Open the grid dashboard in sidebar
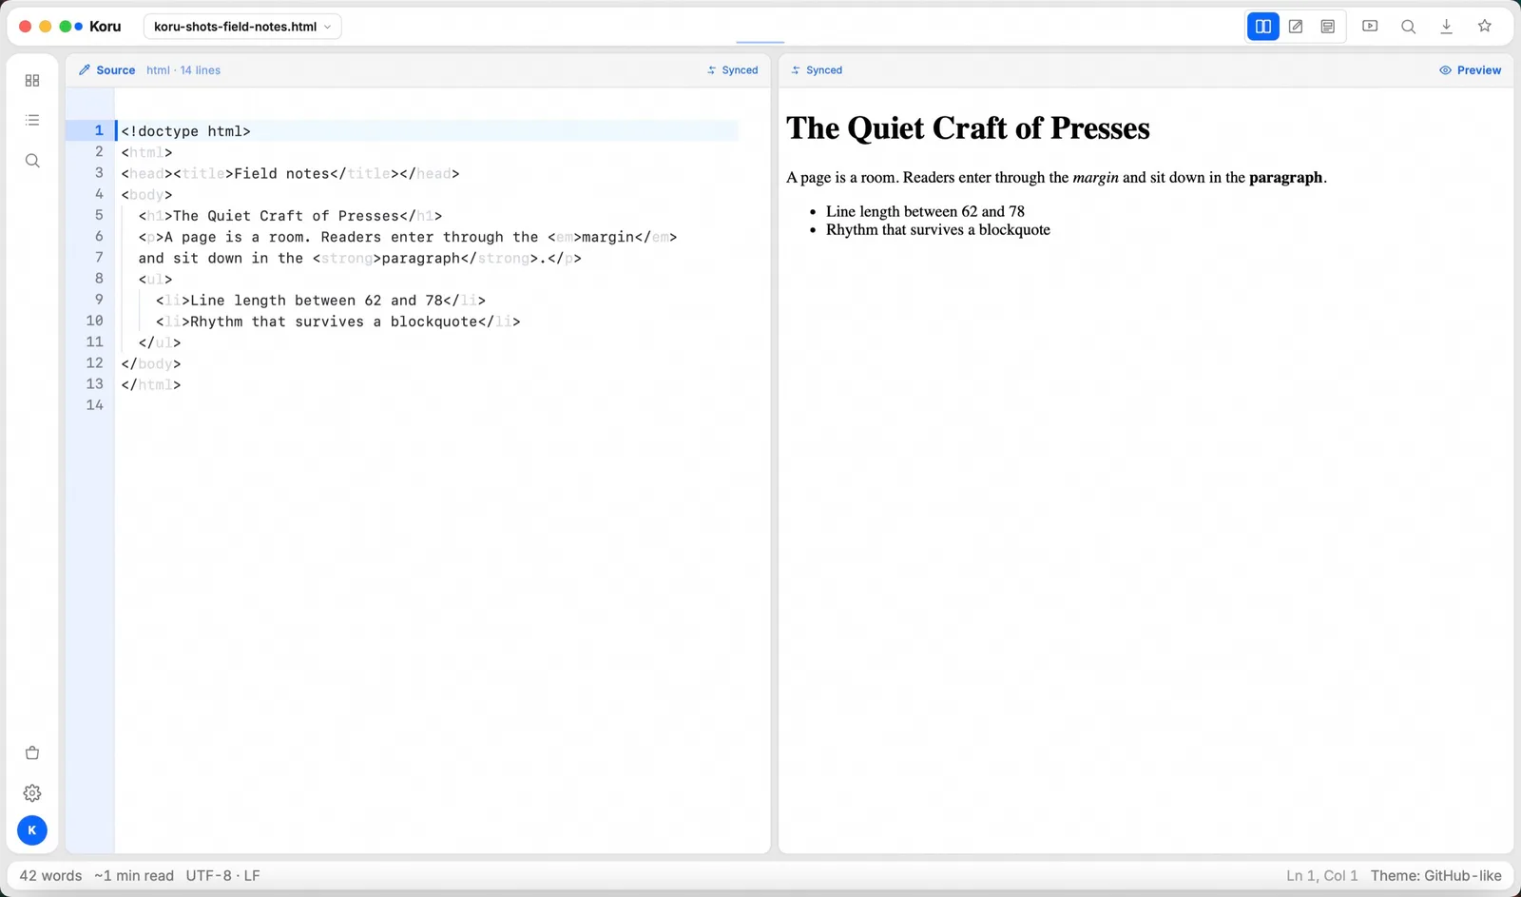 click(32, 81)
